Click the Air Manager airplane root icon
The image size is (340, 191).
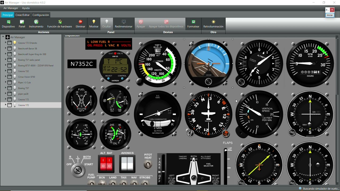click(x=8, y=37)
